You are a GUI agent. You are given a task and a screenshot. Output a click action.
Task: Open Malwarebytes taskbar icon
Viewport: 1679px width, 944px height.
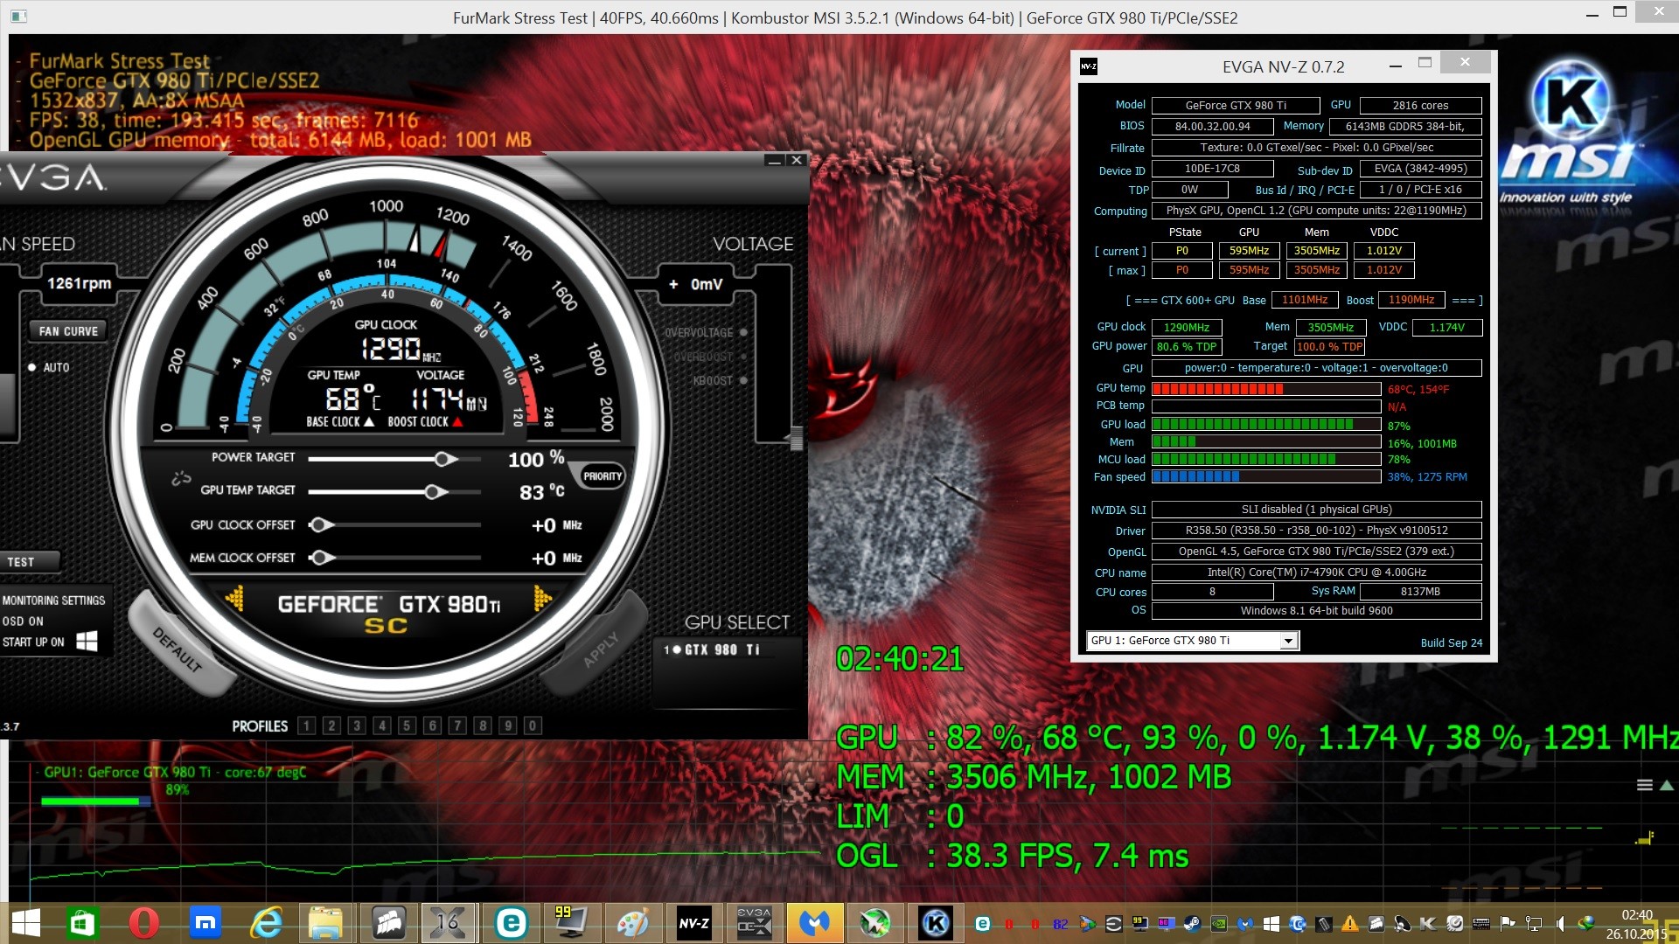tap(815, 923)
